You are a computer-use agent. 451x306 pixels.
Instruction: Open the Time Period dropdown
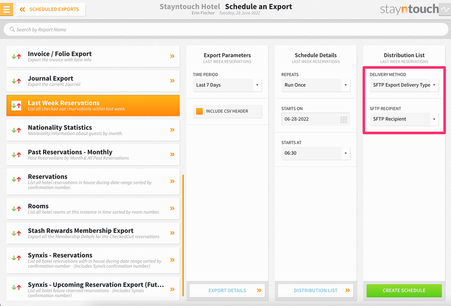pyautogui.click(x=227, y=85)
